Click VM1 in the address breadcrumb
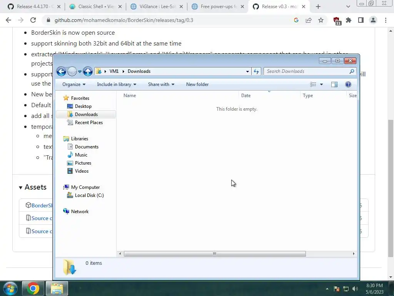The image size is (394, 296). 114,71
